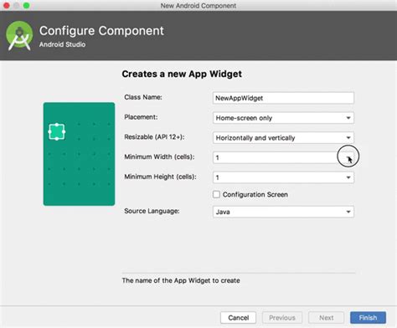Viewport: 397px width, 328px height.
Task: Open the Resizable (API 12+) dropdown
Action: (x=283, y=138)
